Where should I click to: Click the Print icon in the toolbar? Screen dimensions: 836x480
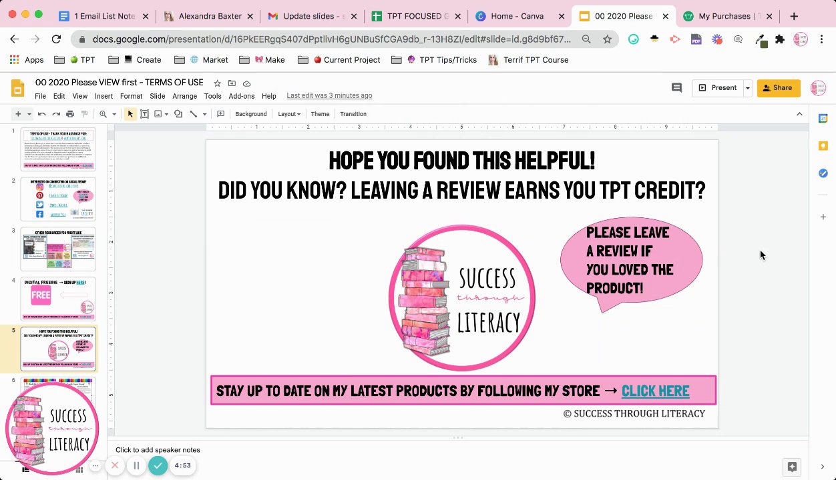70,114
